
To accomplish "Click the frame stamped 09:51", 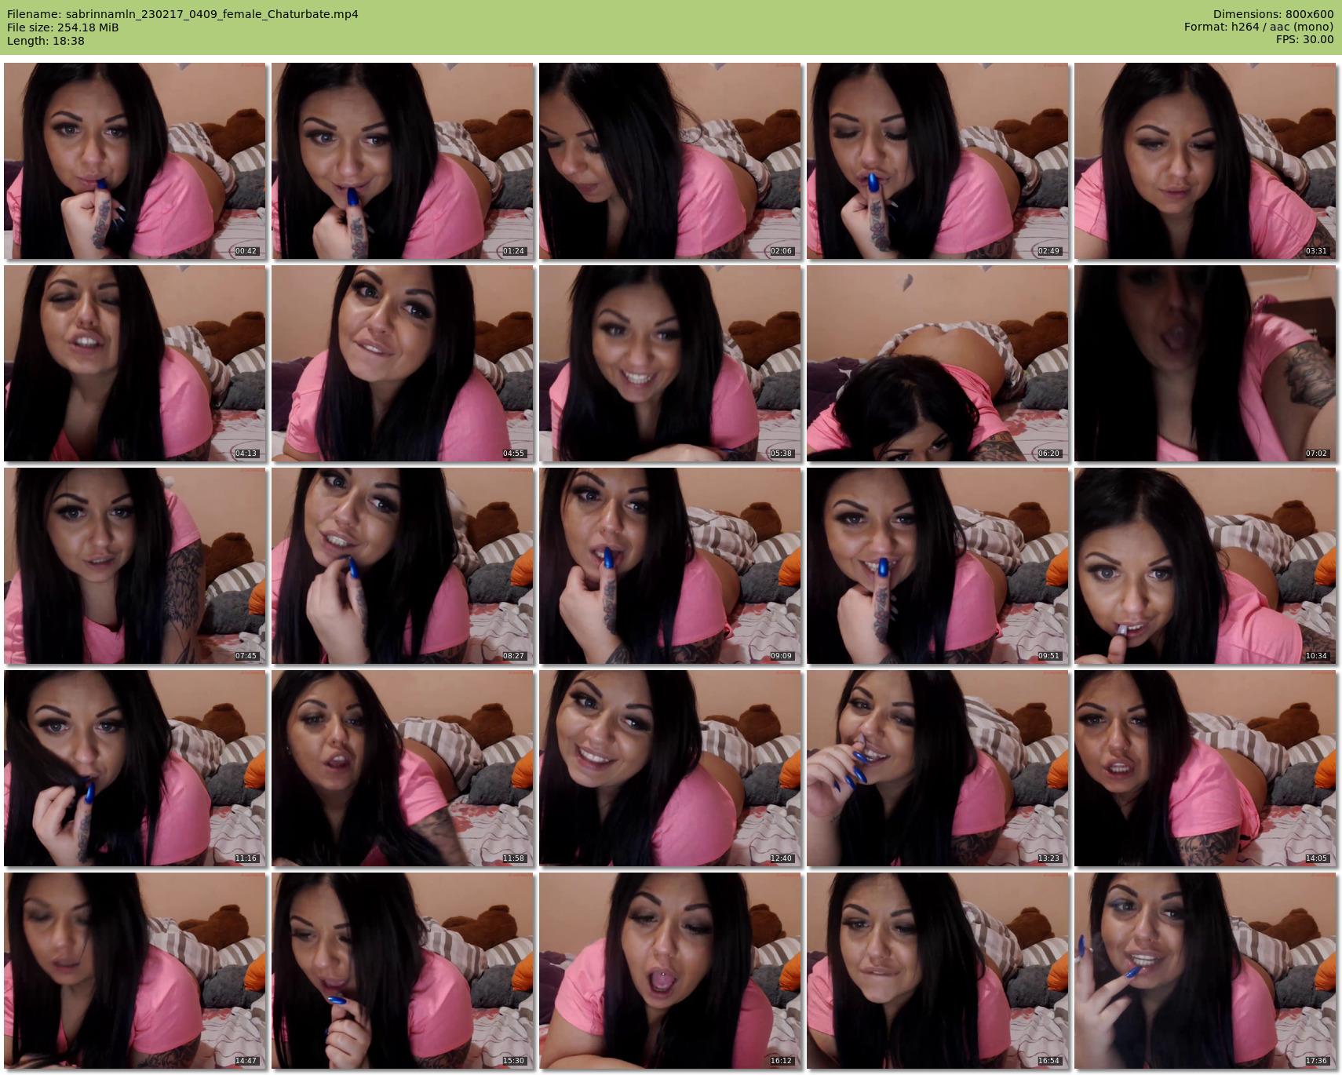I will point(938,566).
